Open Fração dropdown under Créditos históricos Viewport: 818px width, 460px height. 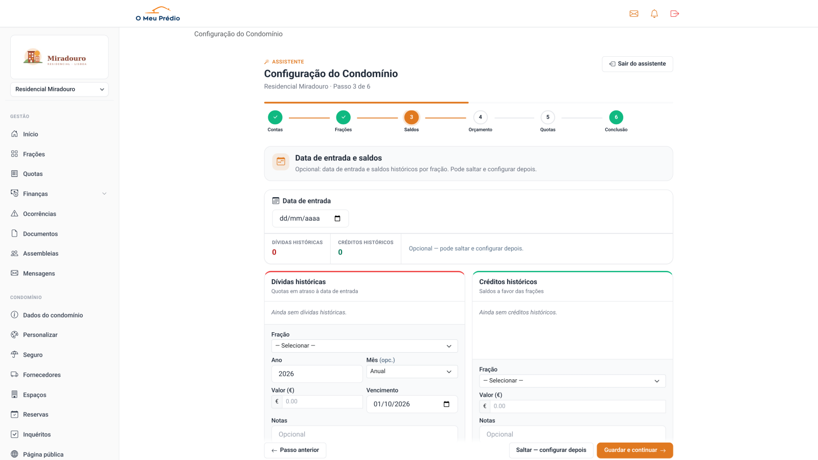click(x=573, y=381)
